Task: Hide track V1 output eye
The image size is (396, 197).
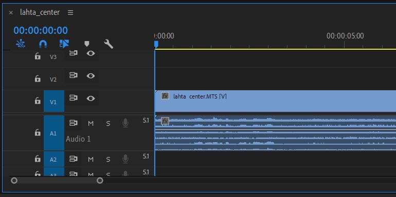Action: click(91, 98)
